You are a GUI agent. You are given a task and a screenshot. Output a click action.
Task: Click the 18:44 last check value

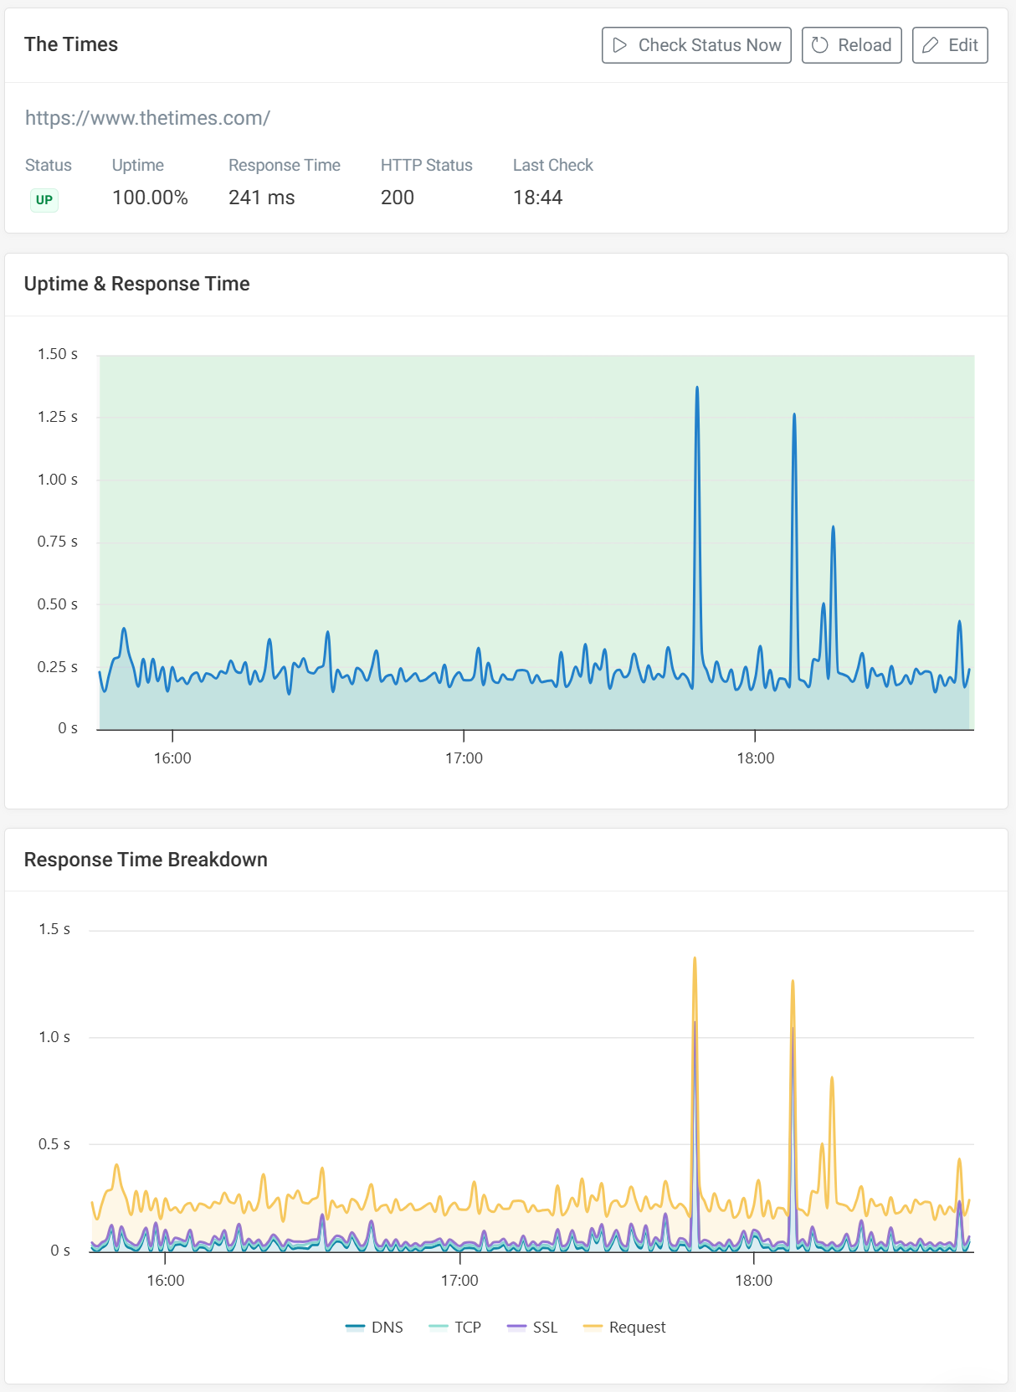tap(537, 198)
